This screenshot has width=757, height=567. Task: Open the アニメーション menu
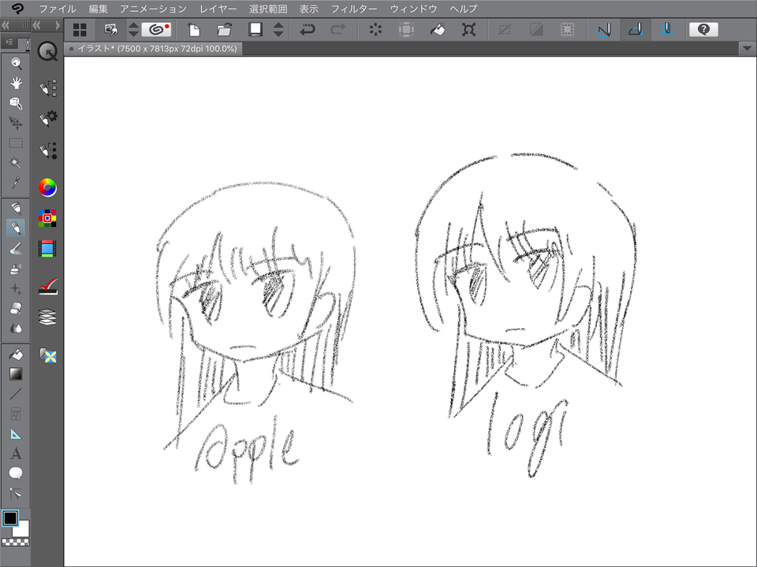click(x=154, y=9)
